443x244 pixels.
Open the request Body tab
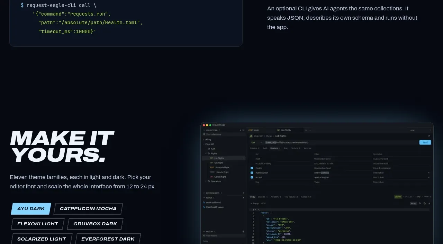click(x=286, y=148)
